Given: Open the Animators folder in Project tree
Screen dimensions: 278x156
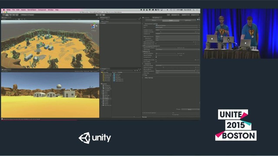Looking at the screenshot, I should 107,85.
